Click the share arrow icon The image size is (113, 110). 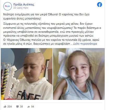[x=28, y=107]
